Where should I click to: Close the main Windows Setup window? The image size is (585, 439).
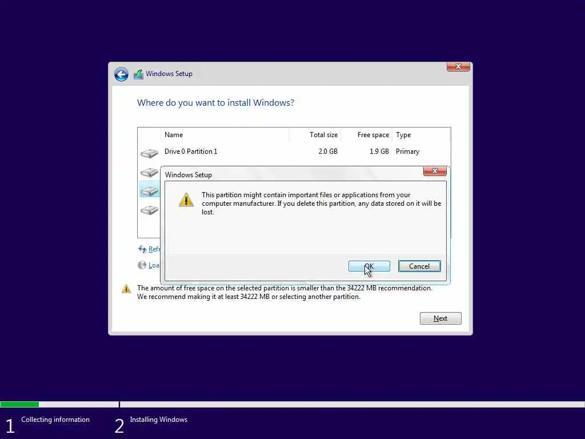pos(458,66)
